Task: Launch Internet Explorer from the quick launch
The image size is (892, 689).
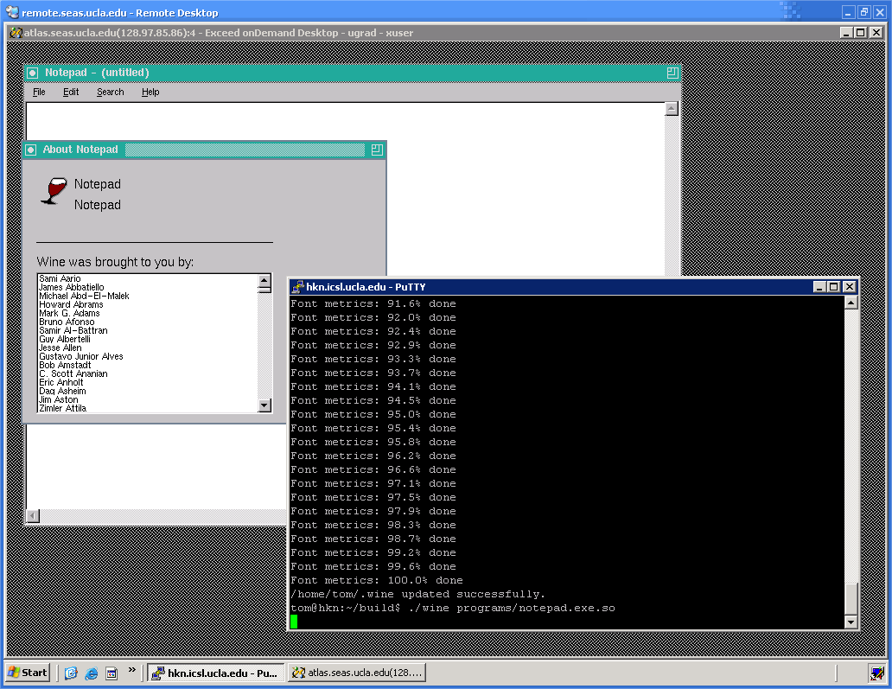Action: coord(91,673)
